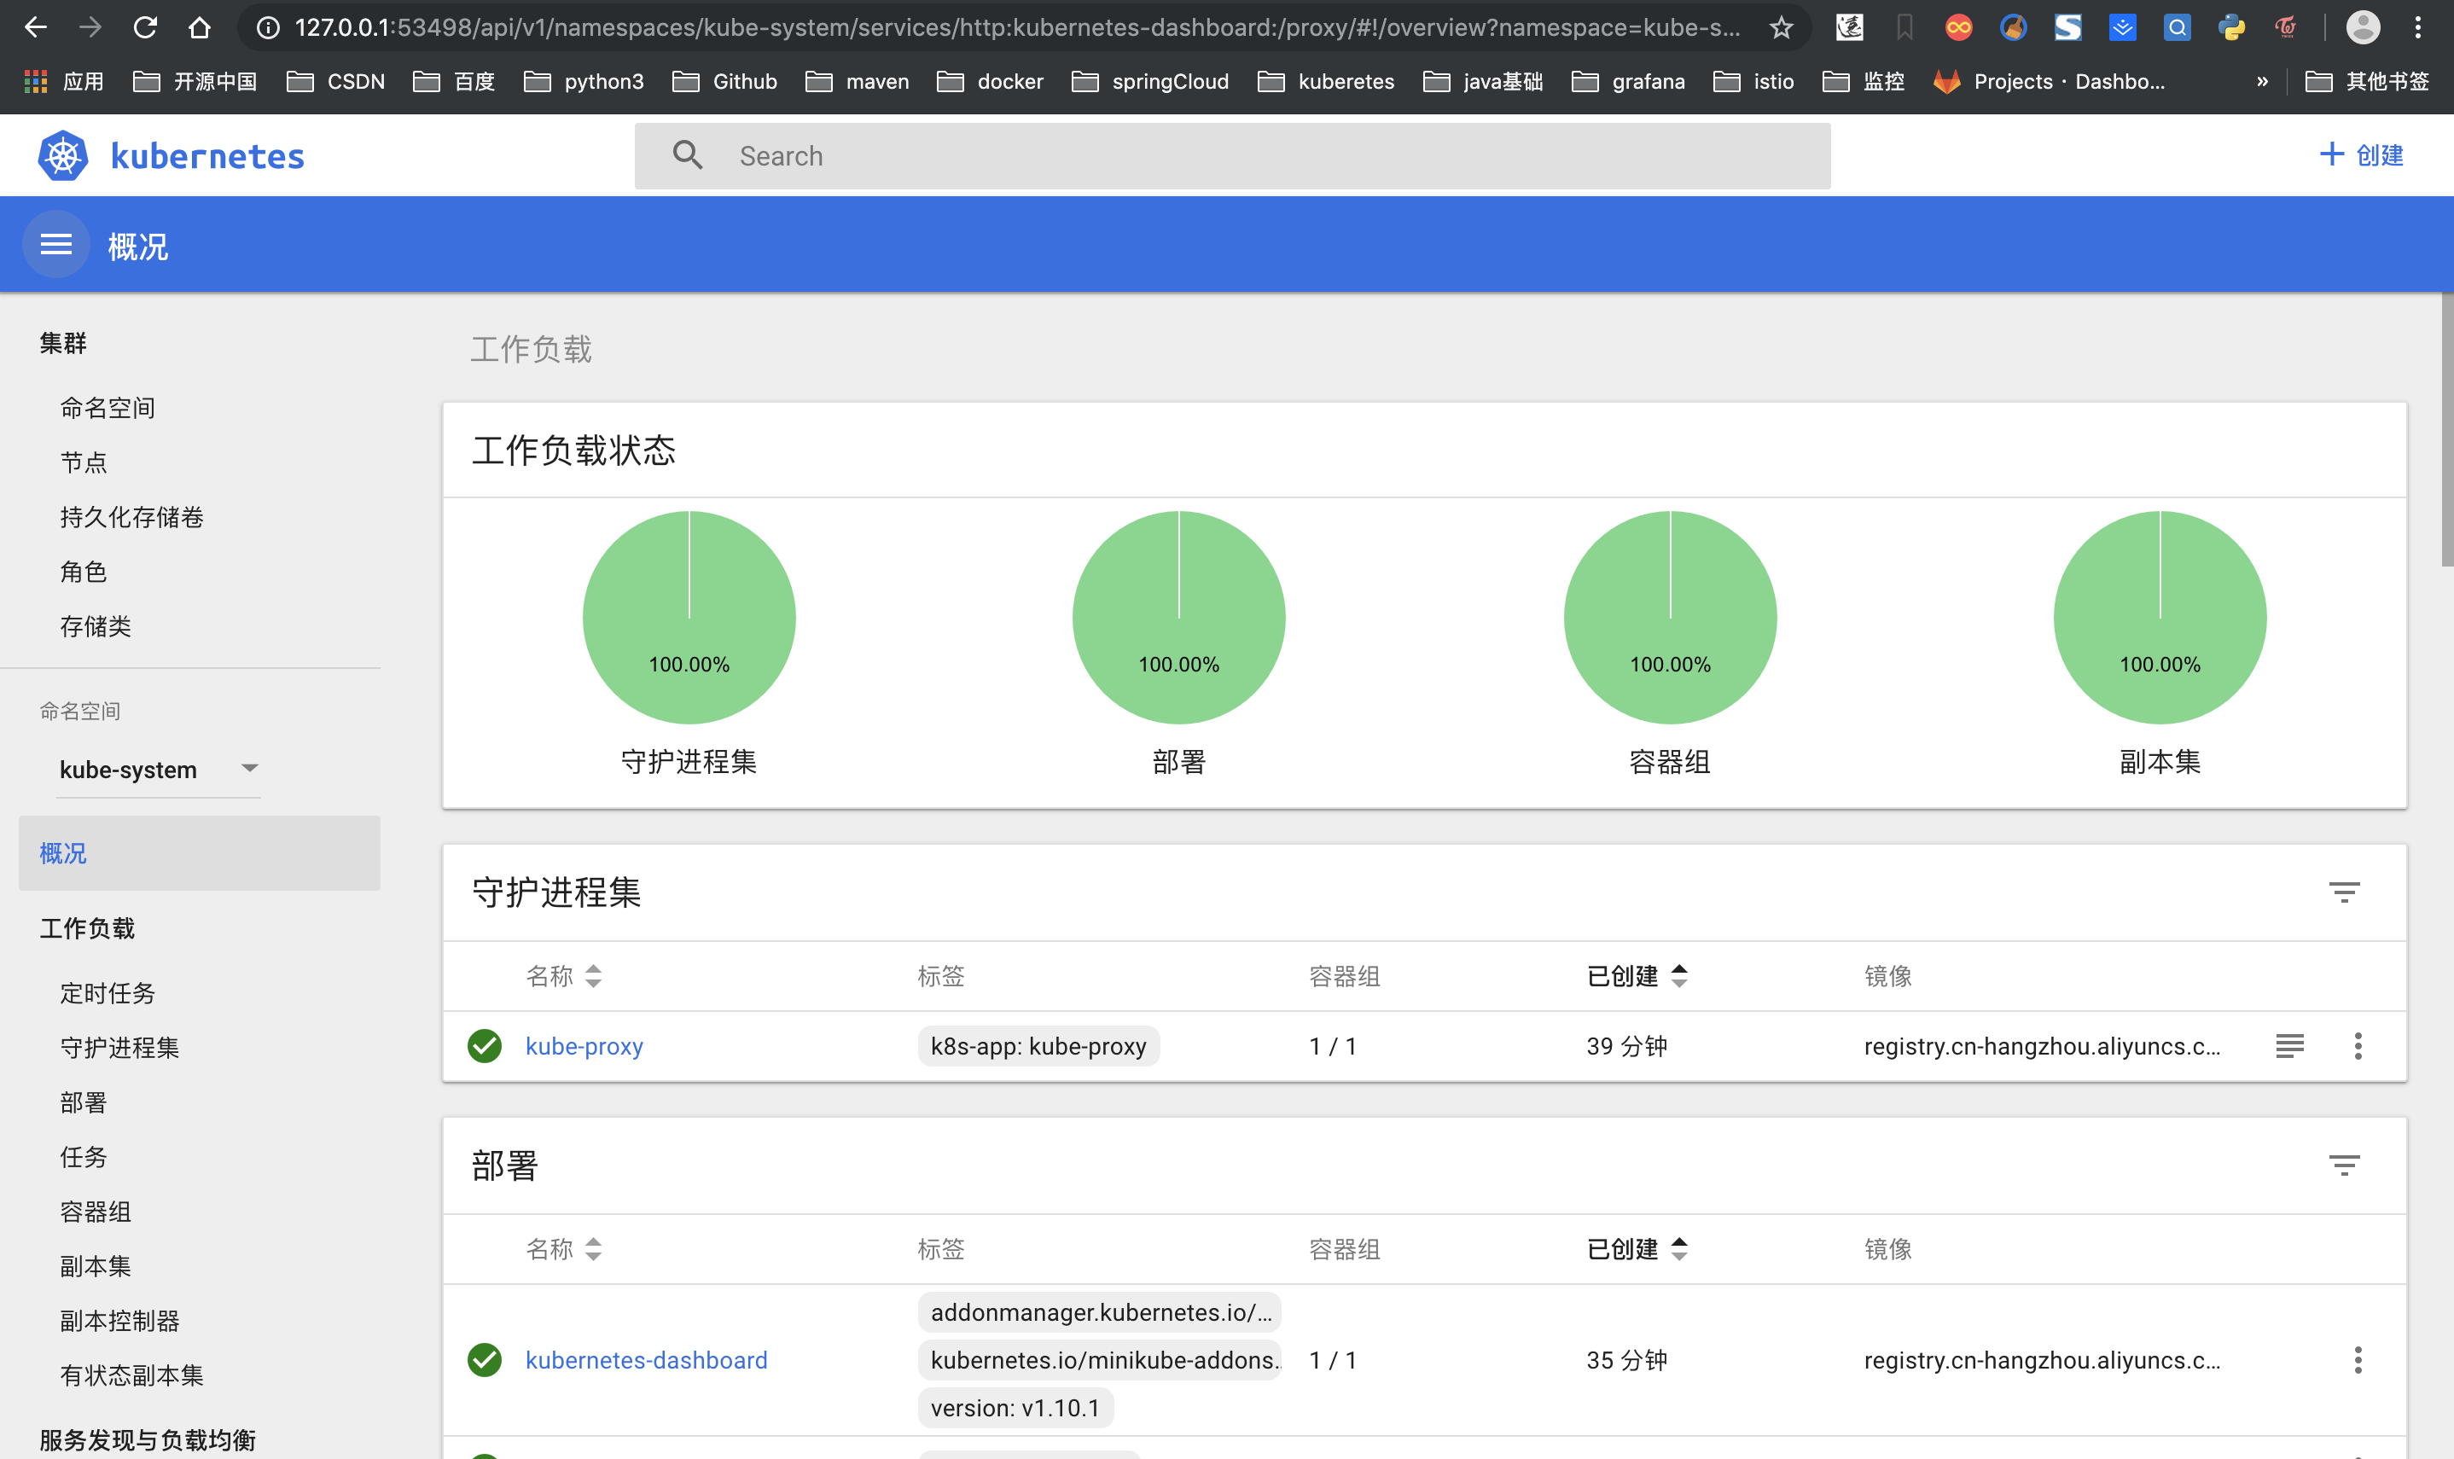This screenshot has height=1459, width=2454.
Task: View logs for kube-proxy
Action: 2290,1046
